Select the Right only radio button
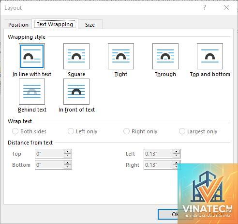238x224 pixels. click(x=126, y=131)
